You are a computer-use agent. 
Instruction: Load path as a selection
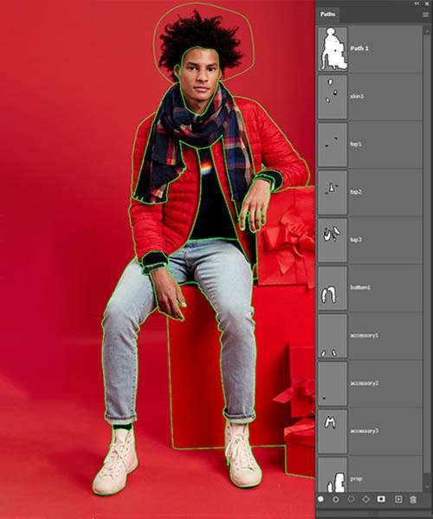tap(351, 499)
